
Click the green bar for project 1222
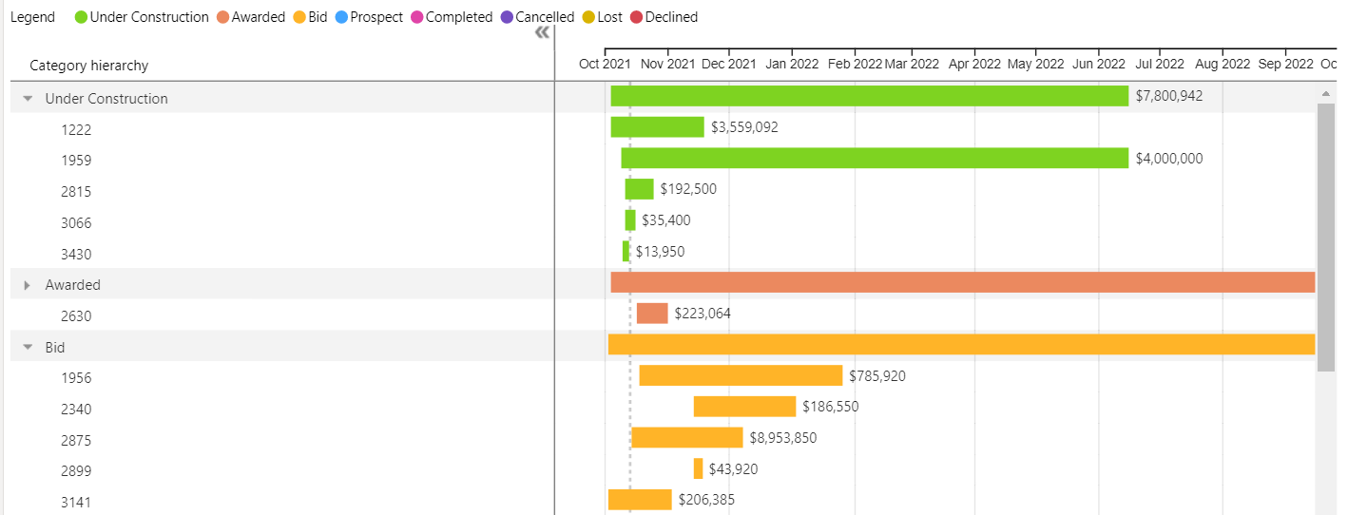(658, 127)
